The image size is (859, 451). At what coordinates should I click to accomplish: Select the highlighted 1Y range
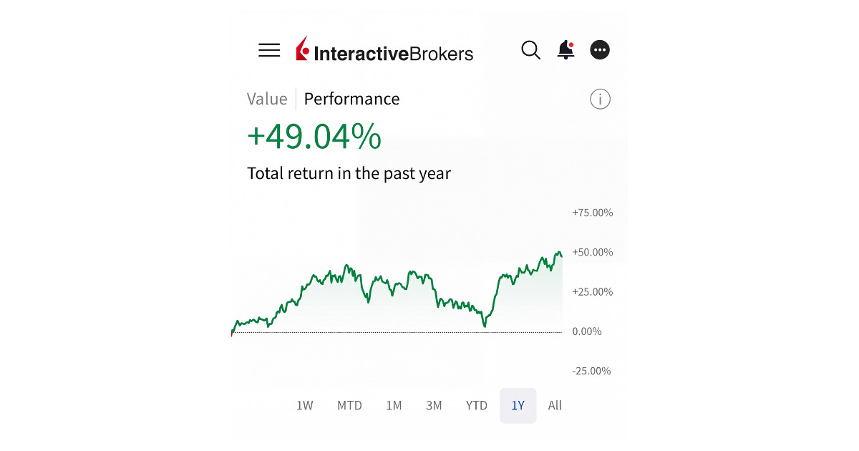click(518, 405)
